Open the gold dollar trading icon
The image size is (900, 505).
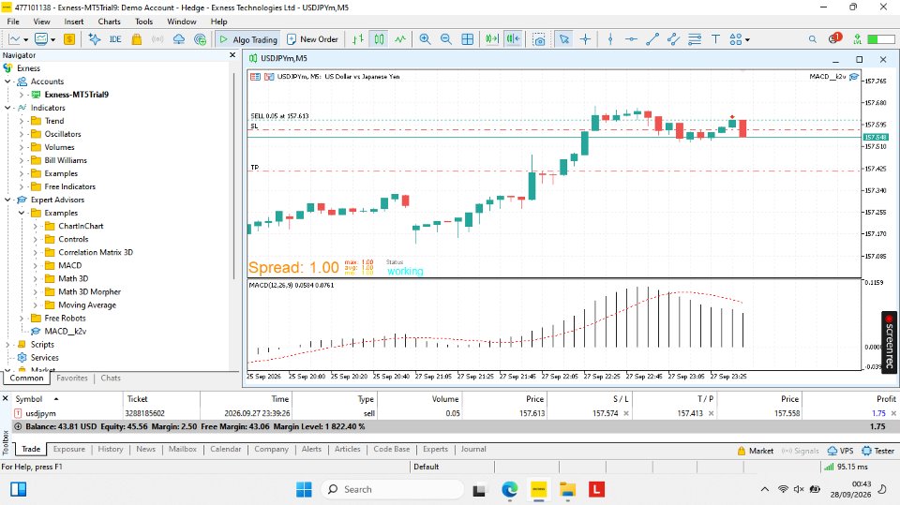click(69, 39)
